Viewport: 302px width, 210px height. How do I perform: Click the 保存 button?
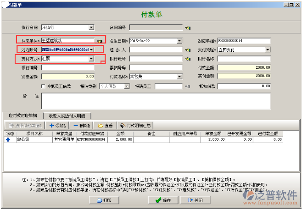coord(162,200)
